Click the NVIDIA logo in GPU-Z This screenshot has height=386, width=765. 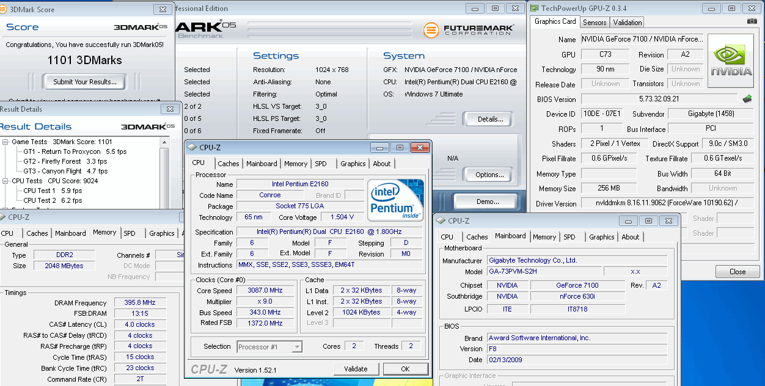click(730, 60)
